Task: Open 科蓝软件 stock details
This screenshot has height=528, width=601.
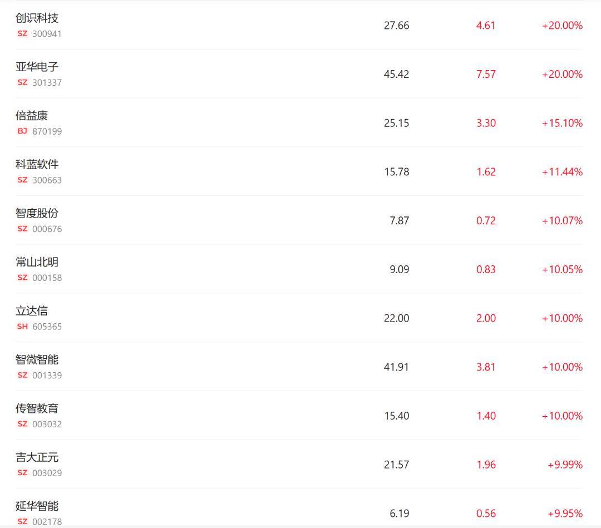Action: 37,164
